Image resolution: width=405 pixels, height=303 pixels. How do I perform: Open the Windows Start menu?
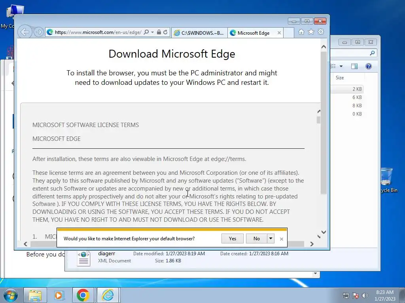coord(11,295)
